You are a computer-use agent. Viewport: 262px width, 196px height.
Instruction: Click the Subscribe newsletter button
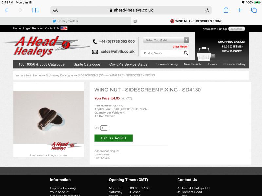click(236, 29)
